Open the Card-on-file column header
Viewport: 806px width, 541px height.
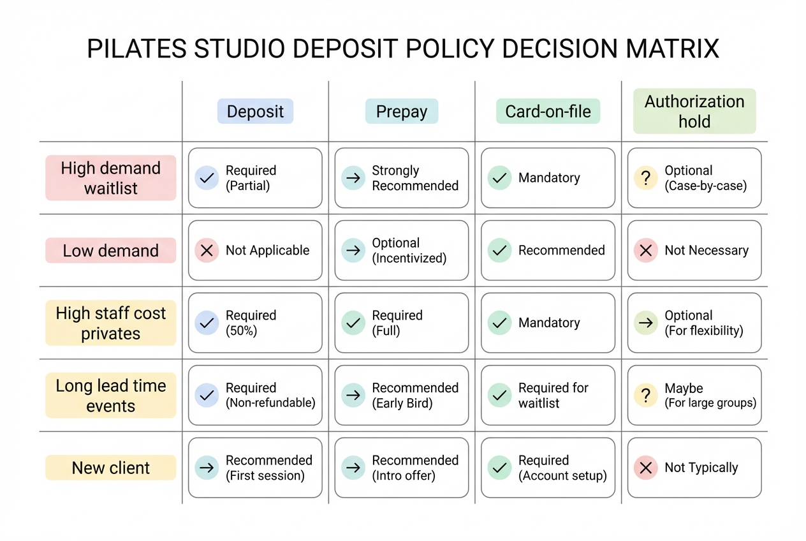pyautogui.click(x=548, y=111)
